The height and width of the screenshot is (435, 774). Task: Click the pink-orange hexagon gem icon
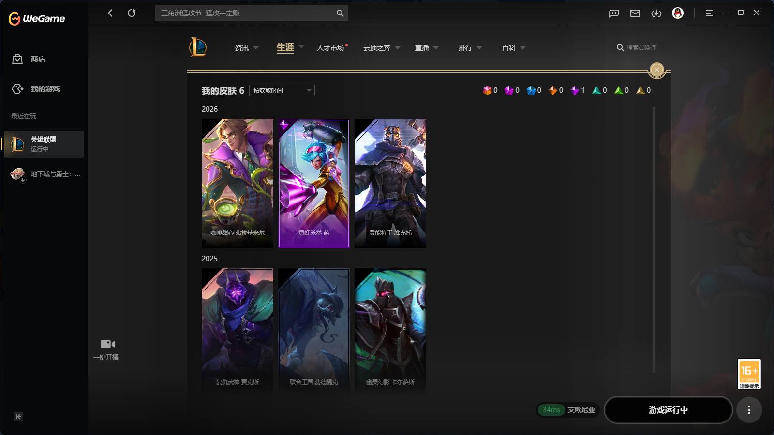[x=487, y=90]
